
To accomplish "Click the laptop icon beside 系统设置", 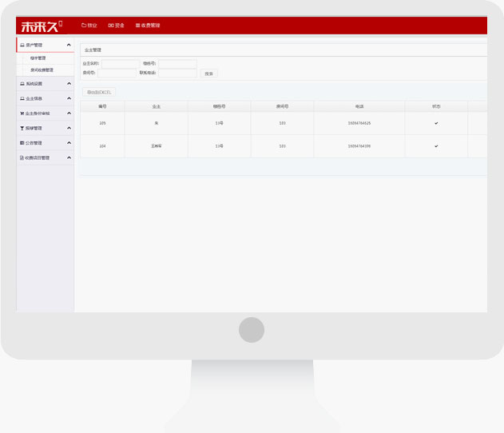I will (x=22, y=84).
